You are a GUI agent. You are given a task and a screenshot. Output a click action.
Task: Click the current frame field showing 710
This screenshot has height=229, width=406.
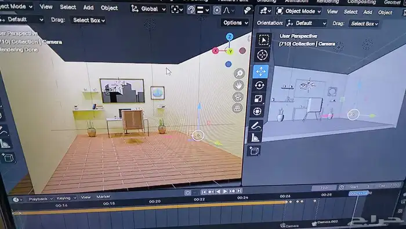tap(324, 188)
